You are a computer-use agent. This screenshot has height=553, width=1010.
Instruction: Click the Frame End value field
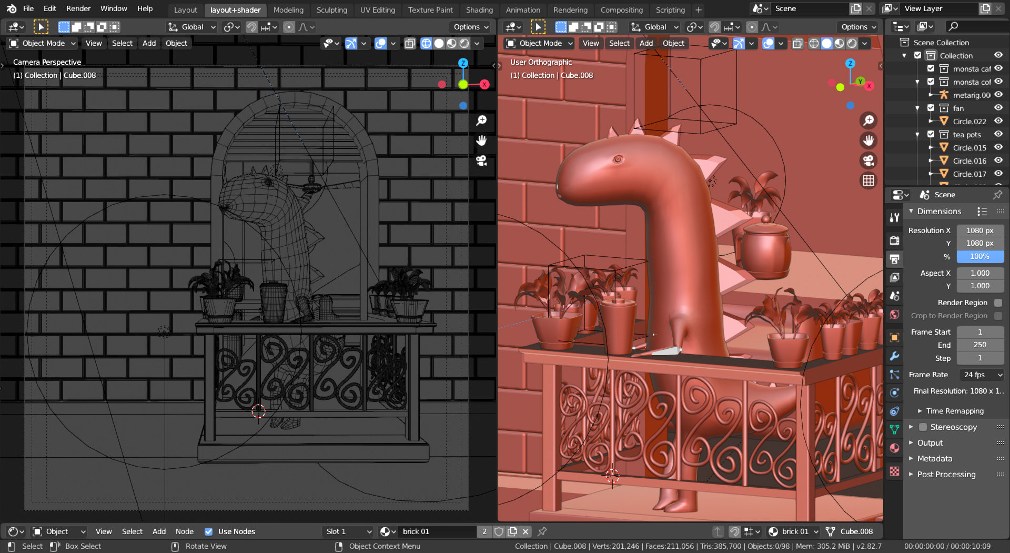coord(979,345)
